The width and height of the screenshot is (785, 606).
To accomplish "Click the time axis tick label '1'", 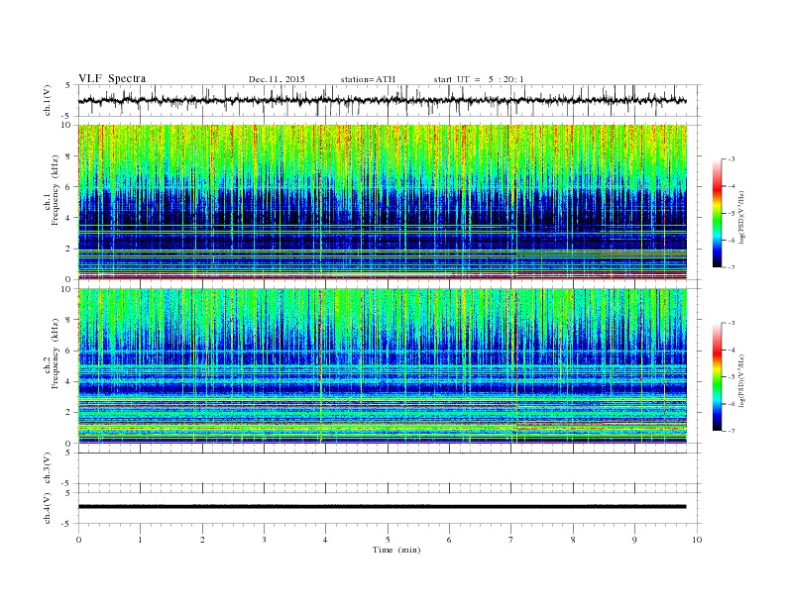I will (141, 540).
